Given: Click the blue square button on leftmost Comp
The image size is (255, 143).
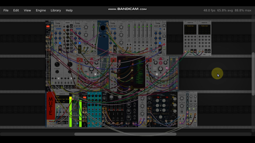Looking at the screenshot, I should [60, 43].
